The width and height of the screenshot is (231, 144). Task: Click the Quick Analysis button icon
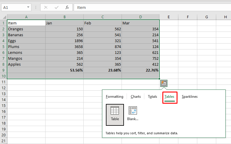click(164, 83)
